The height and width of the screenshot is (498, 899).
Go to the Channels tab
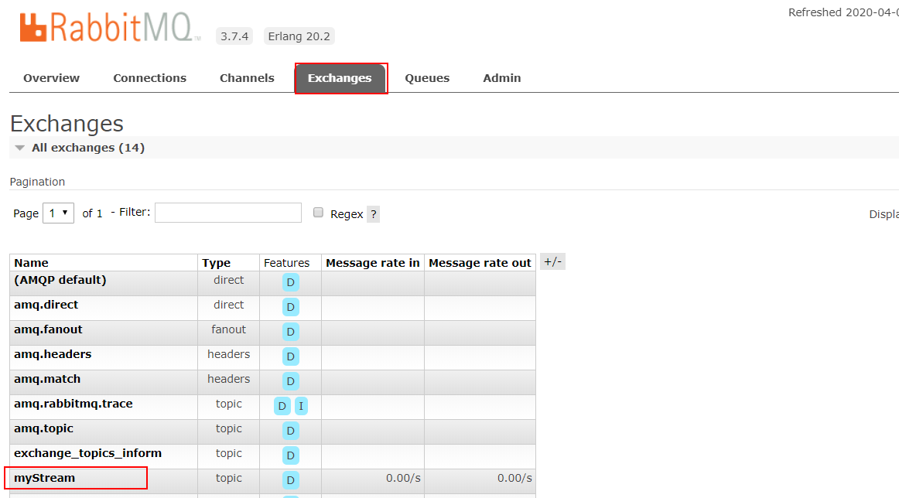[247, 78]
